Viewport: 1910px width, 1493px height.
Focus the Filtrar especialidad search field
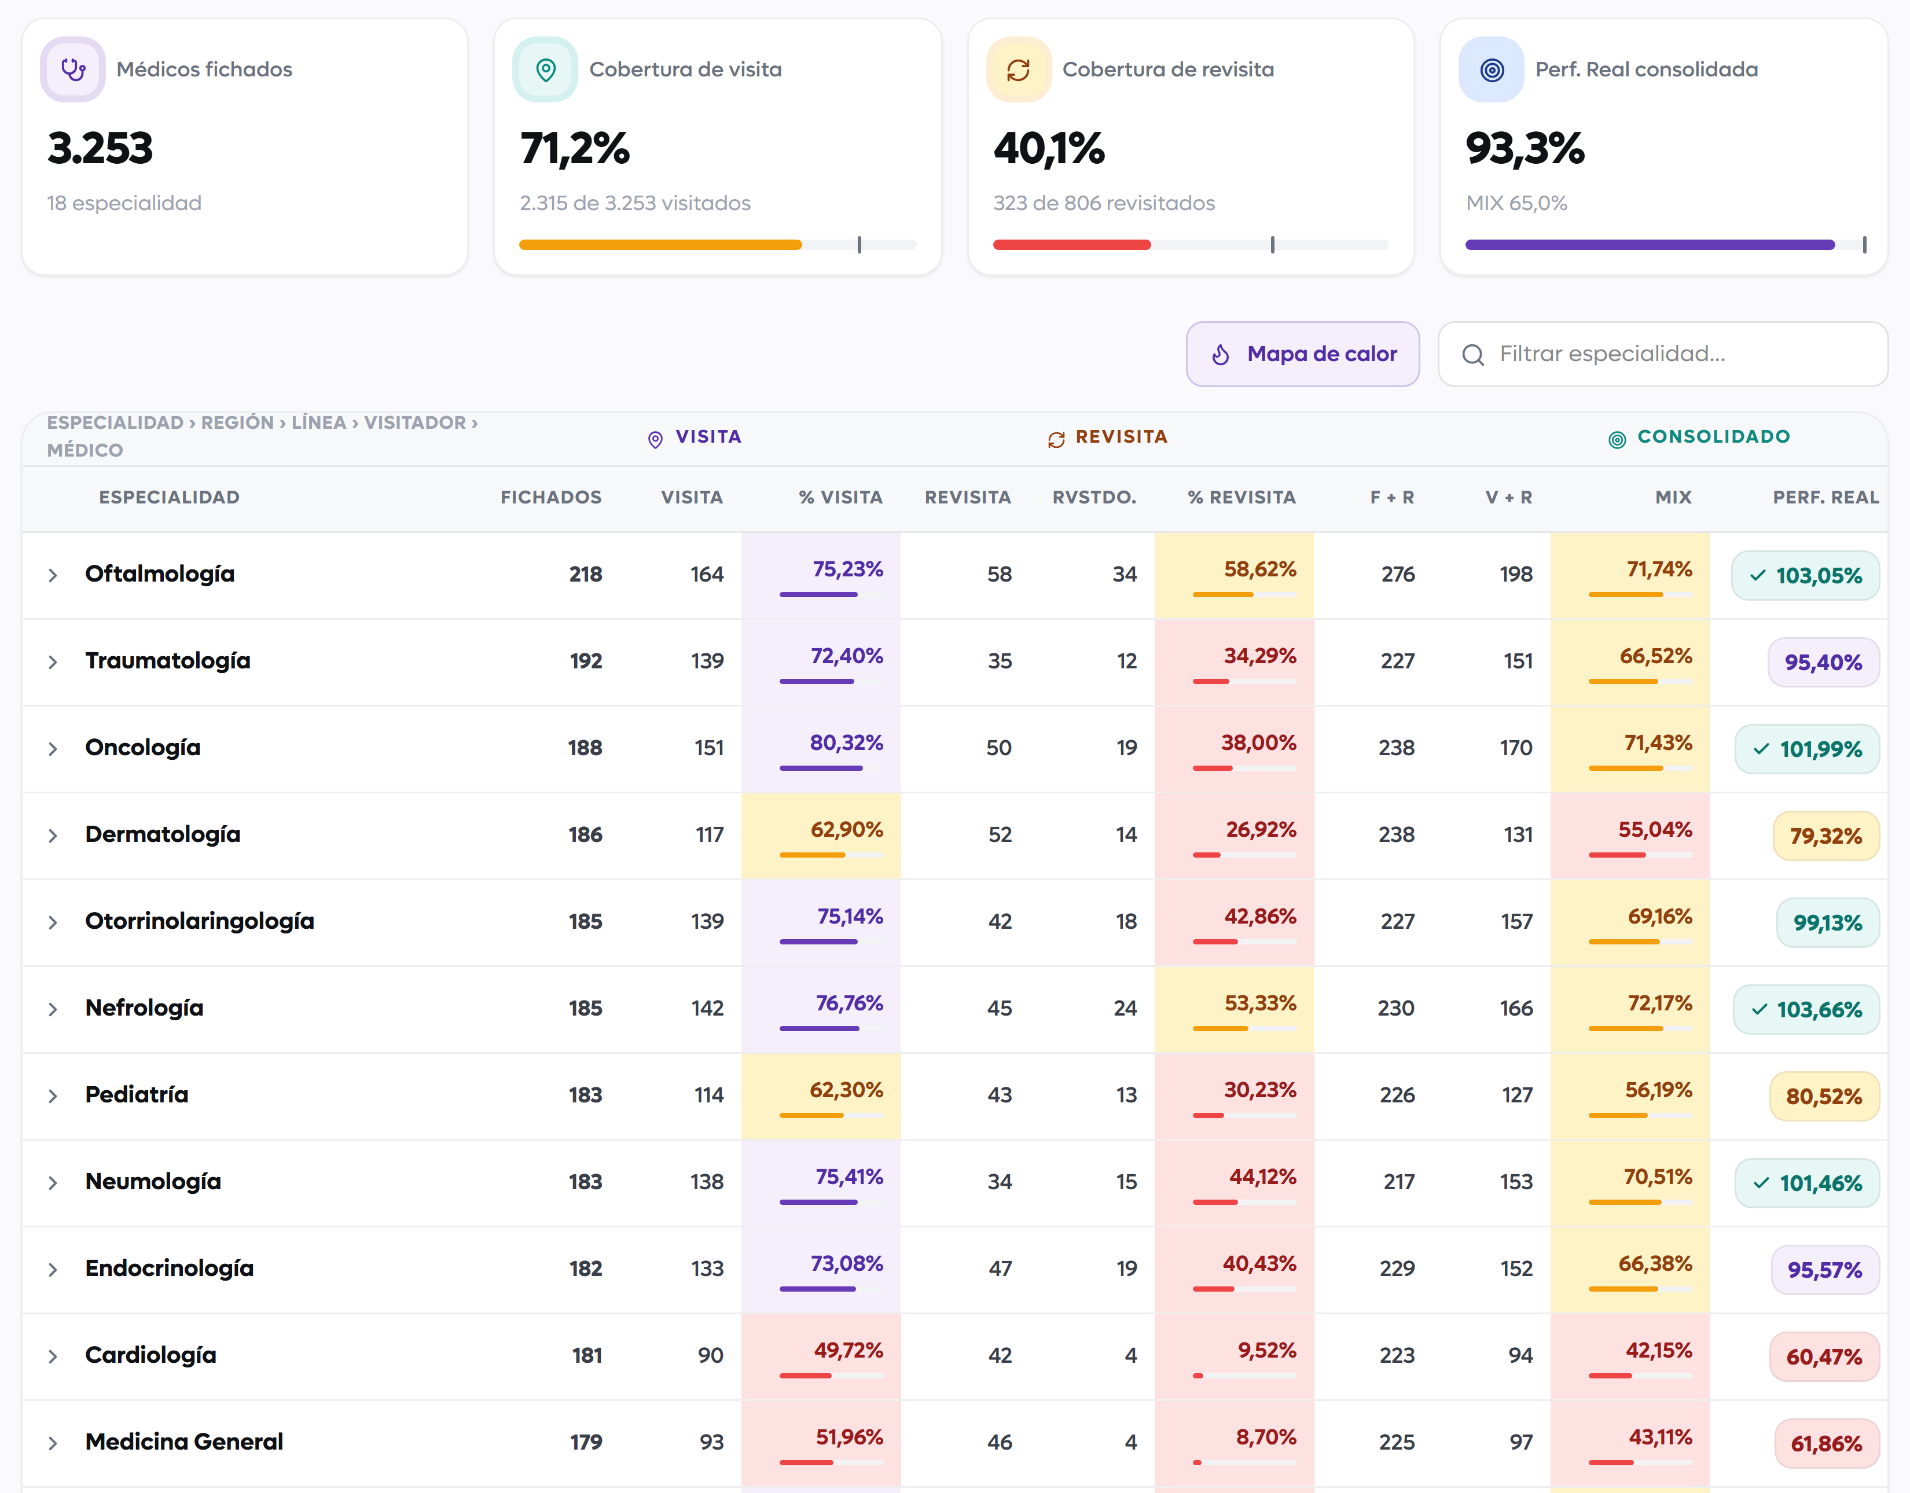pyautogui.click(x=1662, y=354)
